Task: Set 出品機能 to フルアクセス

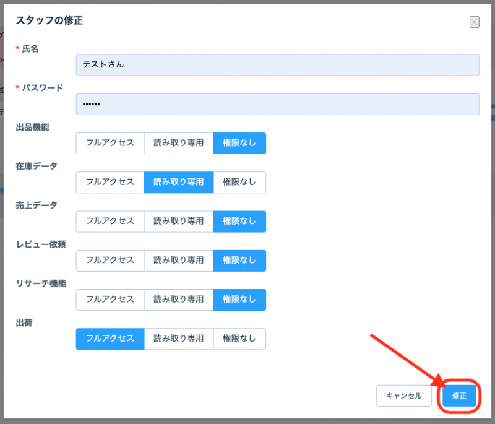Action: (x=110, y=144)
